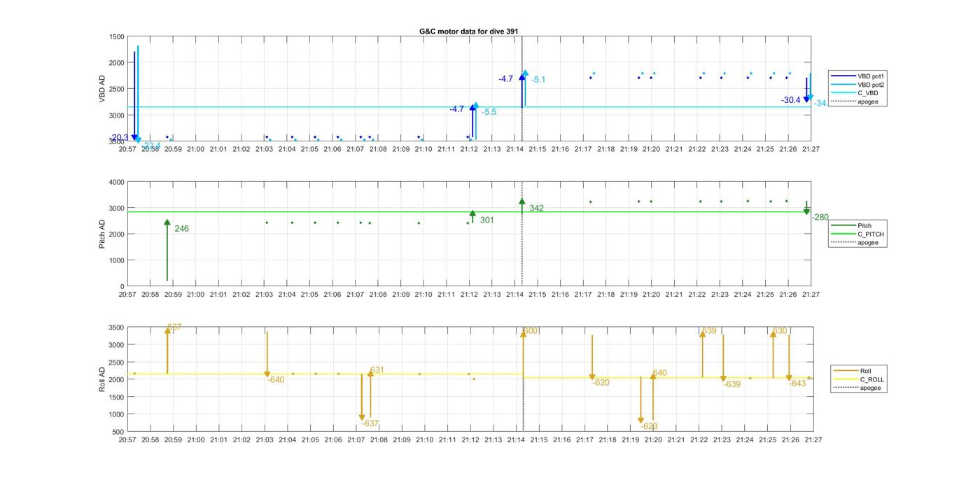Click the Roll AD y-axis label
The width and height of the screenshot is (980, 485).
pos(102,379)
